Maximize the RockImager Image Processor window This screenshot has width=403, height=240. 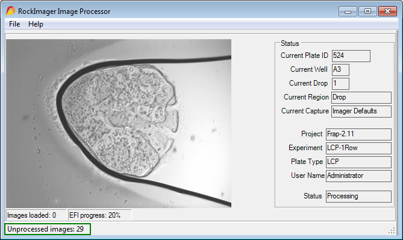coord(367,11)
